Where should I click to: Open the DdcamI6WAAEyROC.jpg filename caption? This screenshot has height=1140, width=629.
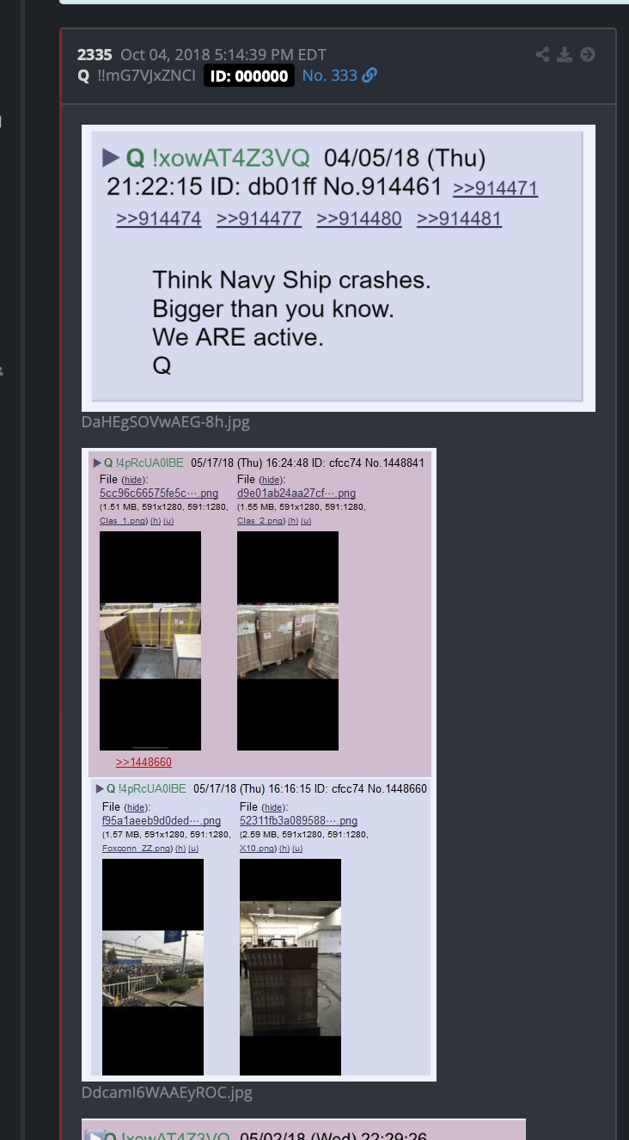(167, 1093)
